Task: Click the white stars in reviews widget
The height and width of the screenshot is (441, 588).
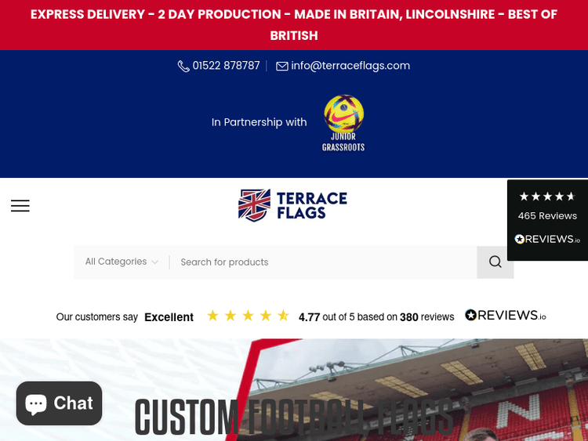Action: pos(547,197)
